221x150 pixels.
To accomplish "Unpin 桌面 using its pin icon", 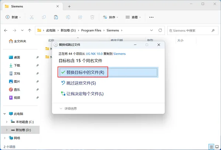I will [37, 57].
